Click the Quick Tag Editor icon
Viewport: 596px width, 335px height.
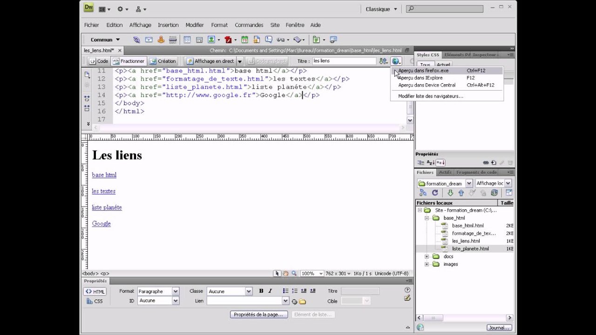tap(407, 298)
